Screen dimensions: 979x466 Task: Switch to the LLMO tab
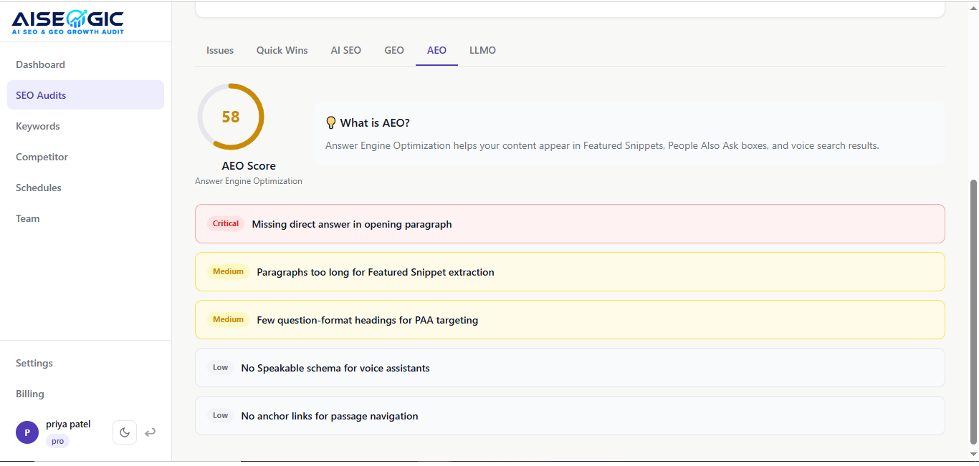[483, 50]
